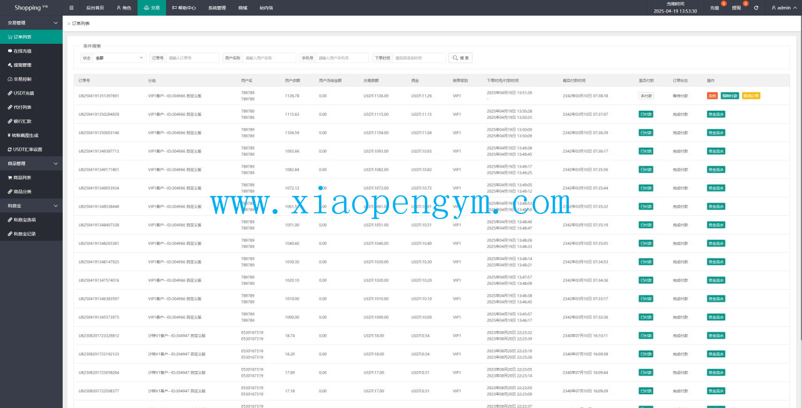Viewport: 802px width, 408px height.
Task: Click 强制付款 button on first order
Action: [730, 96]
